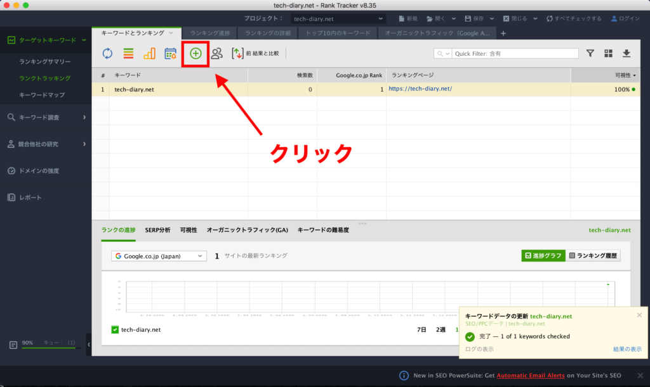Switch to ランキング進捗 tab
Viewport: 650px width, 387px height.
point(209,33)
